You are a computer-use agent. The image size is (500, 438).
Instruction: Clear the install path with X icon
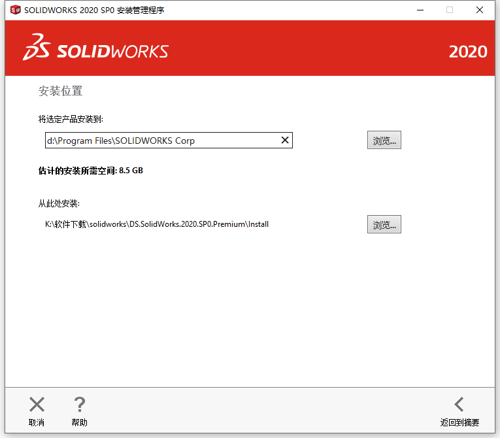pyautogui.click(x=285, y=140)
